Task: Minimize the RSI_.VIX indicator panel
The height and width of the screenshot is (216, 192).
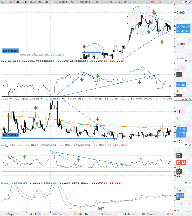Action: click(183, 145)
